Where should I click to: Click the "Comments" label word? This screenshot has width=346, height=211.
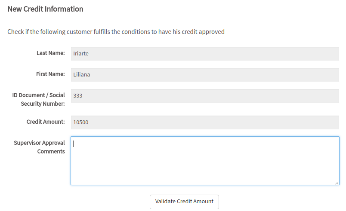click(51, 151)
